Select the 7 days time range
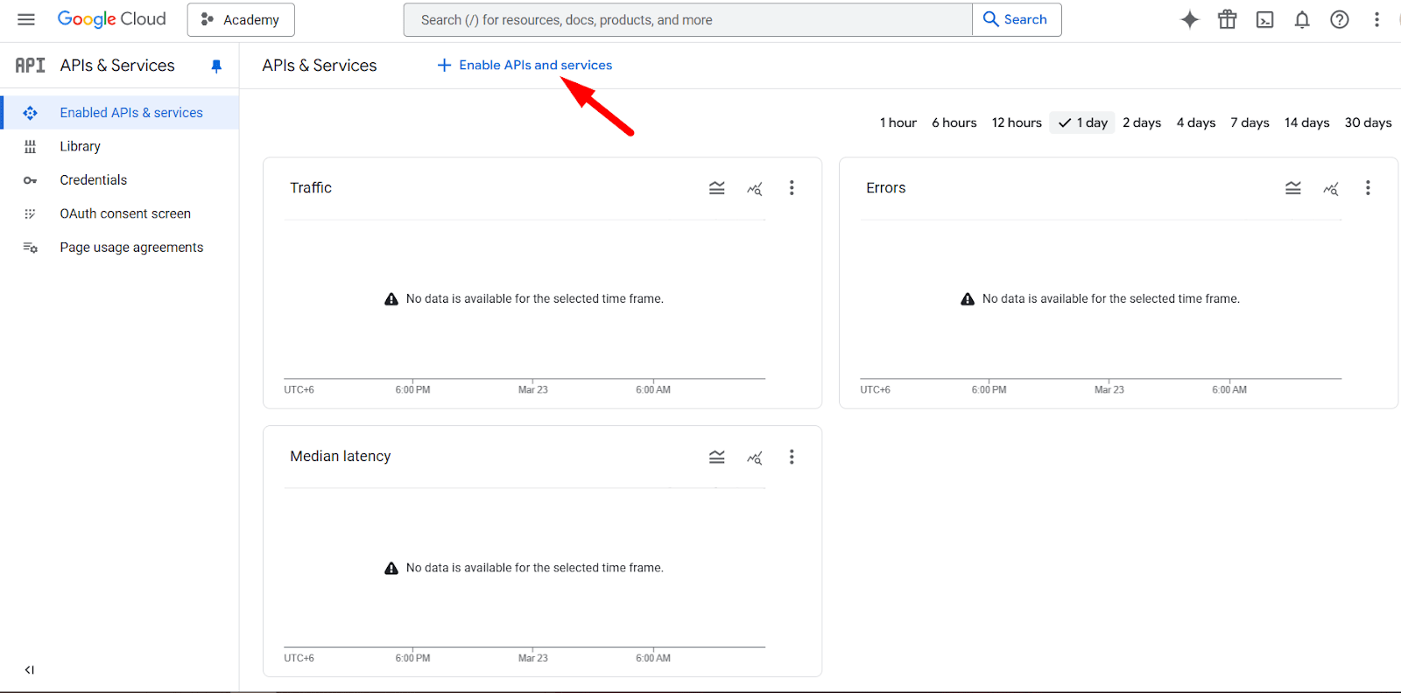 1250,122
